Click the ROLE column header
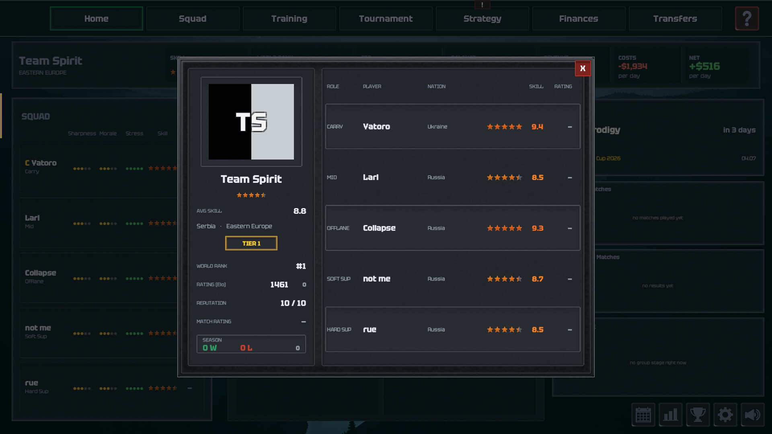Image resolution: width=772 pixels, height=434 pixels. tap(333, 86)
